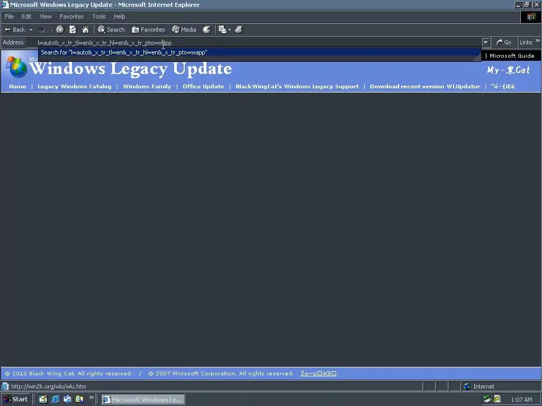Expand Quick Launch overflow chevron
The image size is (542, 406).
pos(91,398)
